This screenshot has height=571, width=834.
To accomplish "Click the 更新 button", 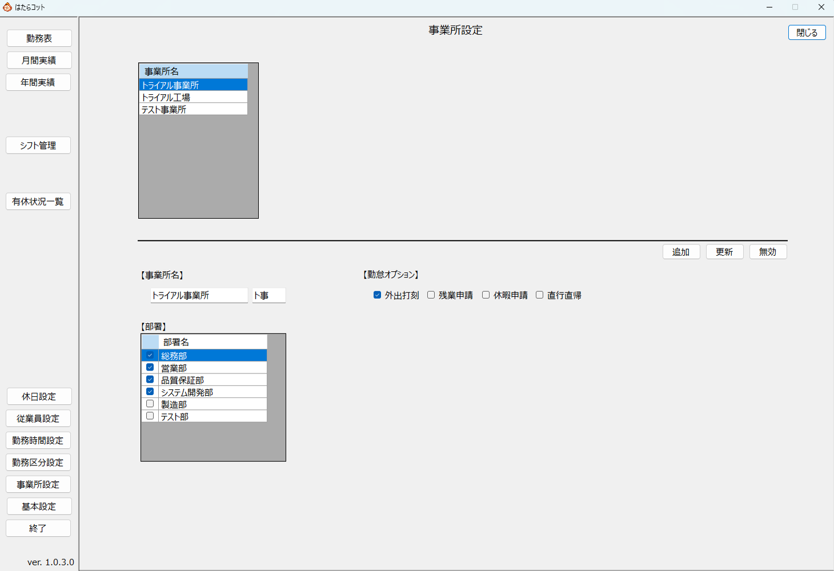I will 724,252.
